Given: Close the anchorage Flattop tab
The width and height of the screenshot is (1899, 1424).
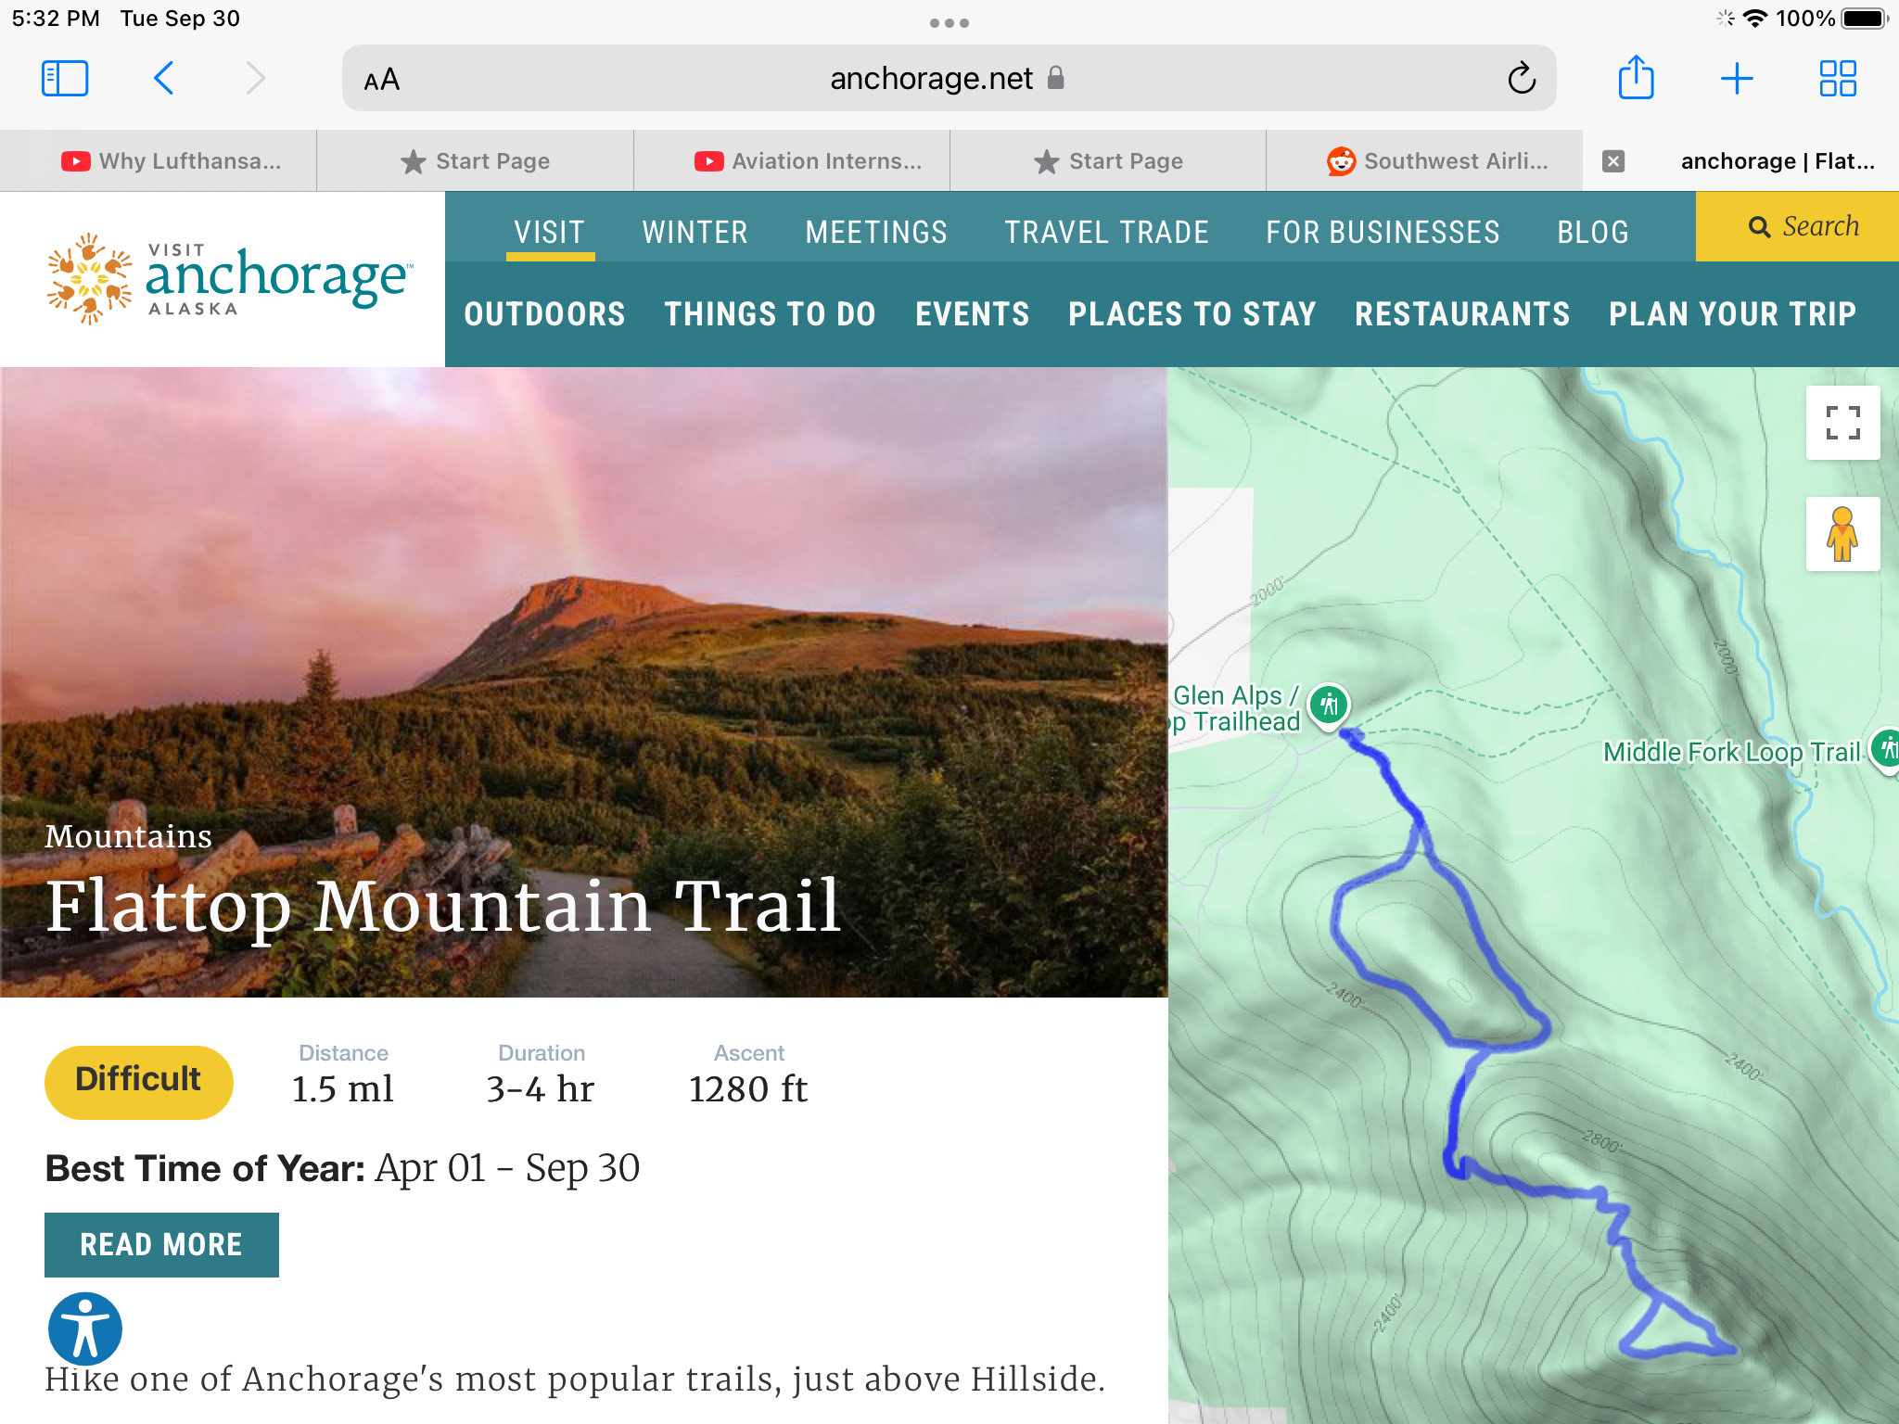Looking at the screenshot, I should point(1613,161).
